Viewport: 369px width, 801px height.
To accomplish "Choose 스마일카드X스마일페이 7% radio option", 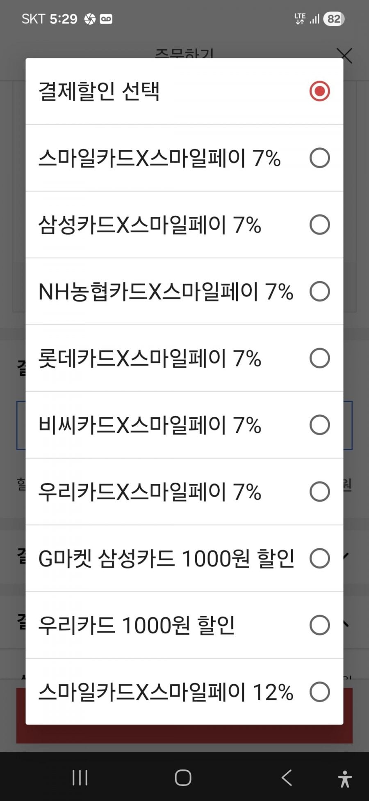I will tap(319, 158).
